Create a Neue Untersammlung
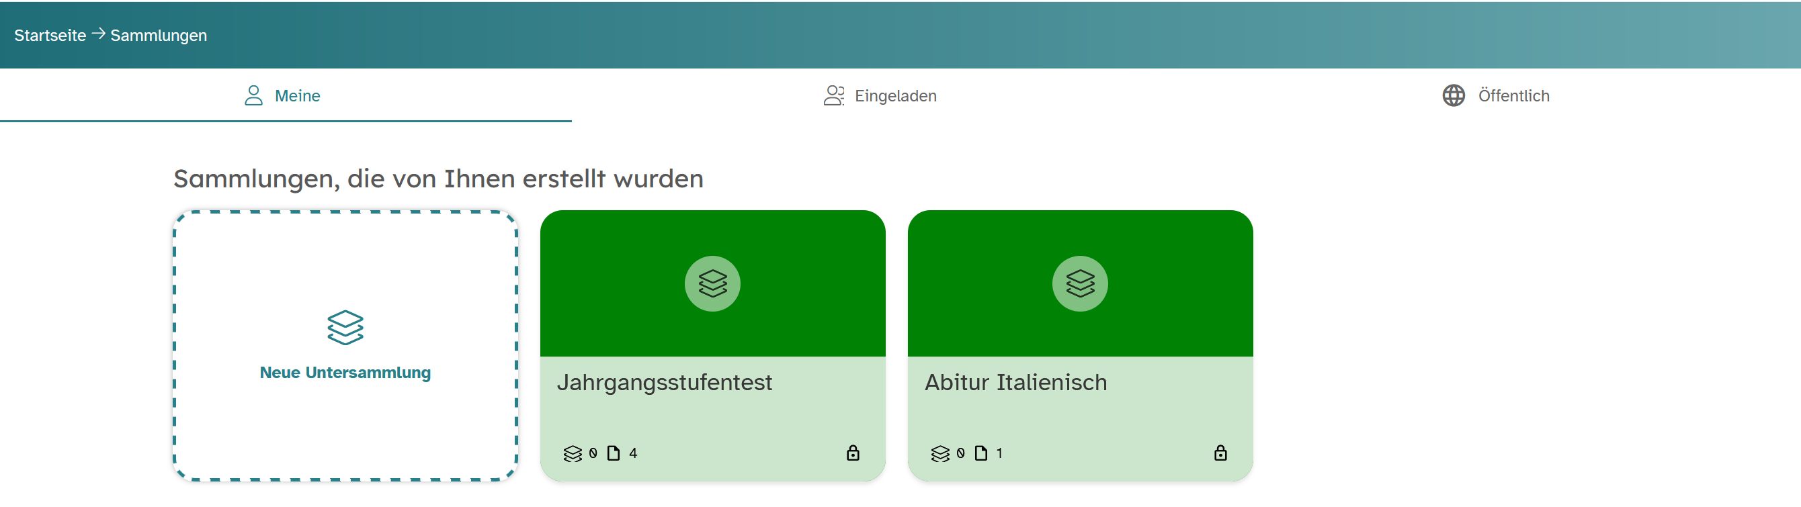Image resolution: width=1801 pixels, height=507 pixels. pos(345,372)
